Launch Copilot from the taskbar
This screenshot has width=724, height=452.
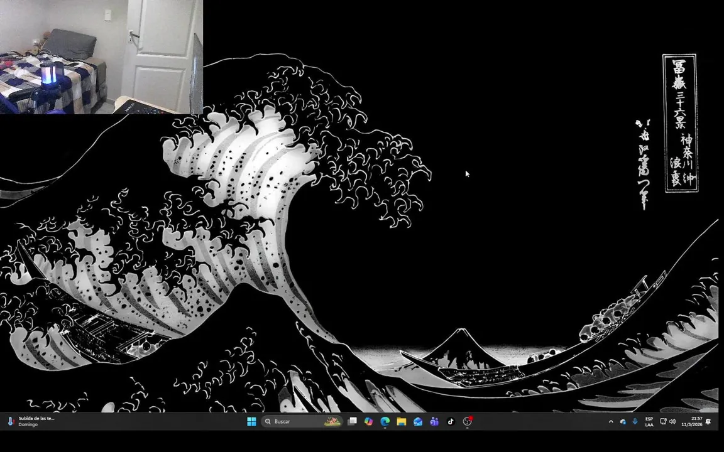click(368, 422)
